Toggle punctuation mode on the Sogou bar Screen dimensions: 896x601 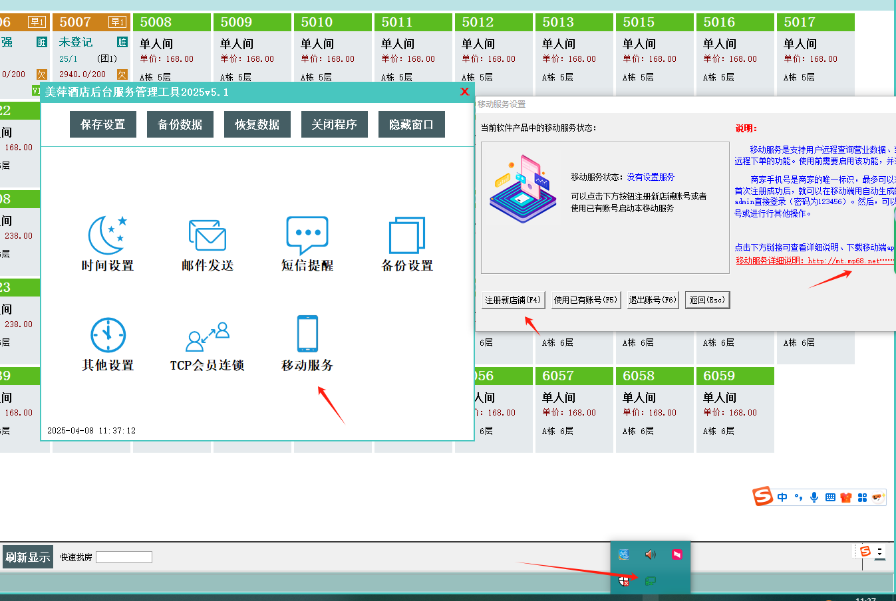798,497
